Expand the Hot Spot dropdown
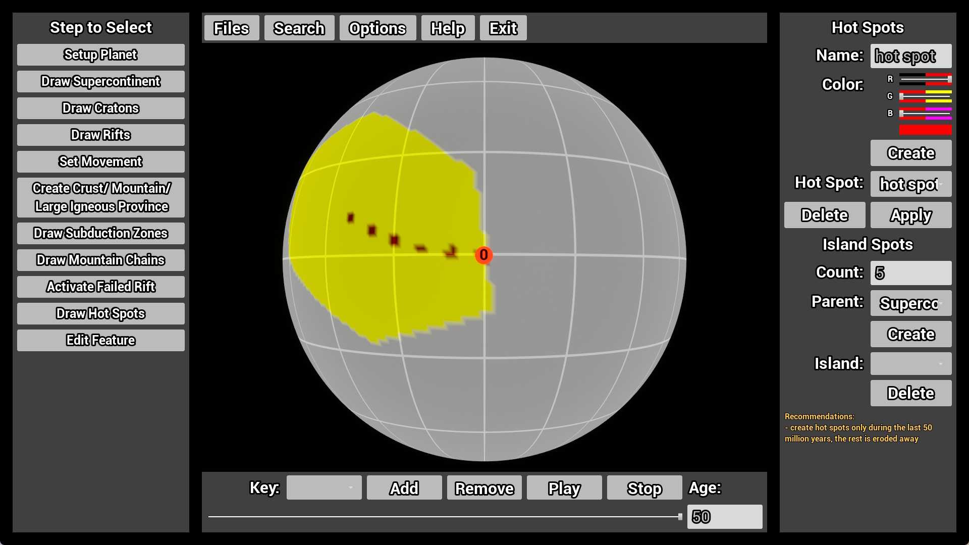Image resolution: width=969 pixels, height=545 pixels. (x=910, y=184)
